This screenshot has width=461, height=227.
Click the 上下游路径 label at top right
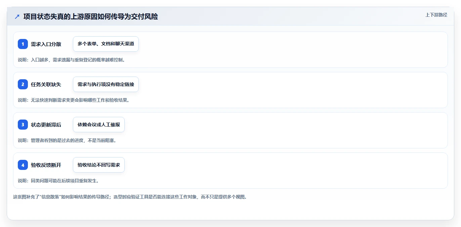[436, 15]
